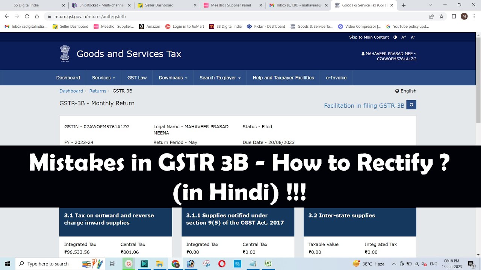Open YouTube policy upd bookmark
Screen dimensions: 481x270
(x=407, y=27)
